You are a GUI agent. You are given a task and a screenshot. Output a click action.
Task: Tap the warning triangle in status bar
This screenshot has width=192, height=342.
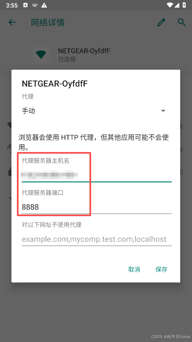coord(44,5)
